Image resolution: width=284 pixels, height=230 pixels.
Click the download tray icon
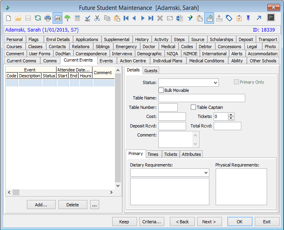219,18
